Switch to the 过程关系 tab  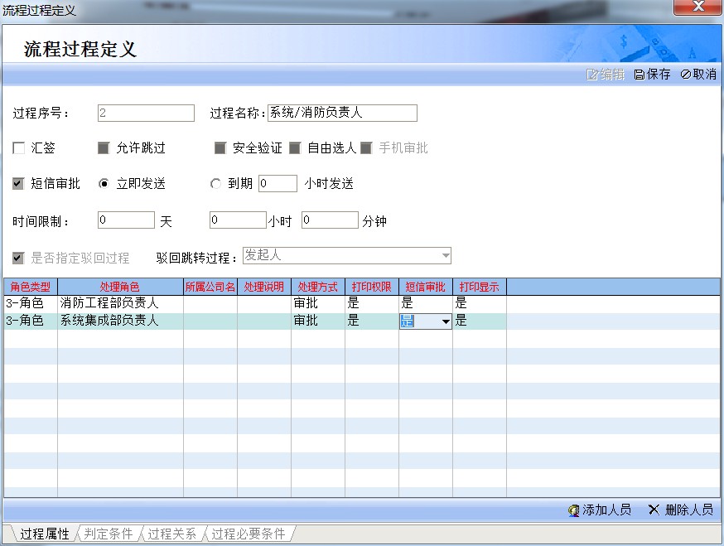pos(172,534)
